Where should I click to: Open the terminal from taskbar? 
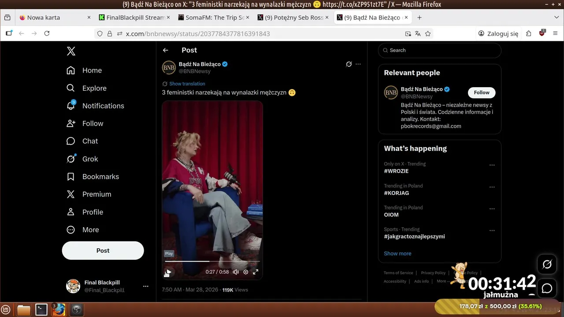pos(41,310)
